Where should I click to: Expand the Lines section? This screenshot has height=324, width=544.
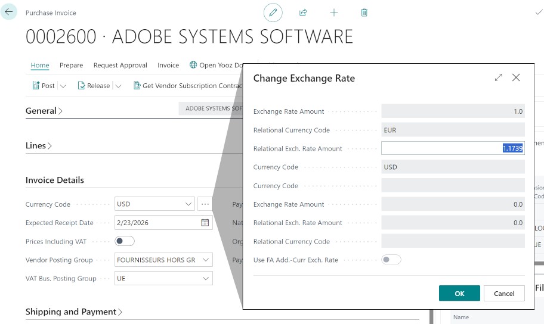coord(39,146)
